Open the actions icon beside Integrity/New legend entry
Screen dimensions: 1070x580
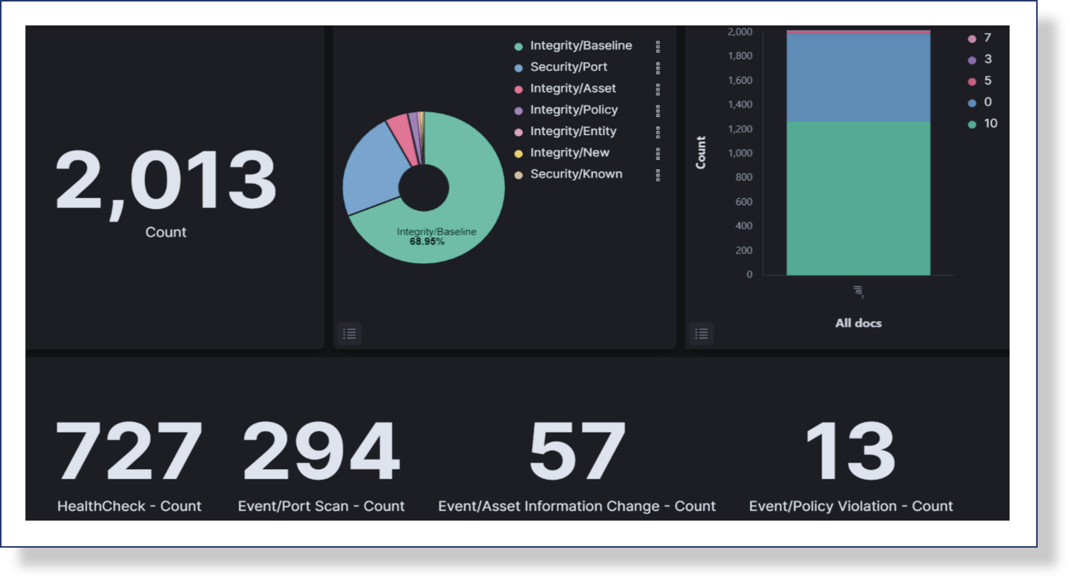(x=658, y=153)
